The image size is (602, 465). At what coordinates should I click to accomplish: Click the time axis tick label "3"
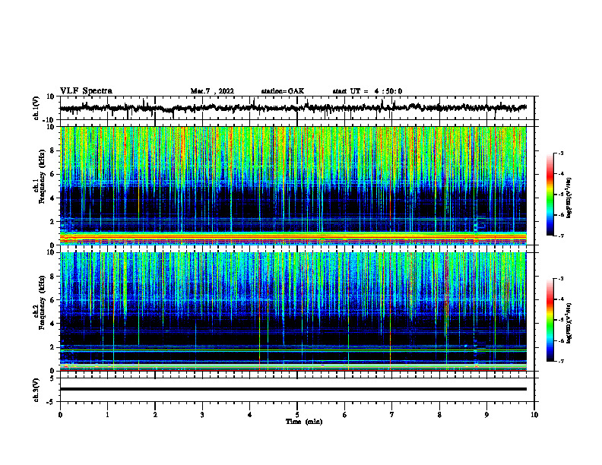tap(202, 415)
